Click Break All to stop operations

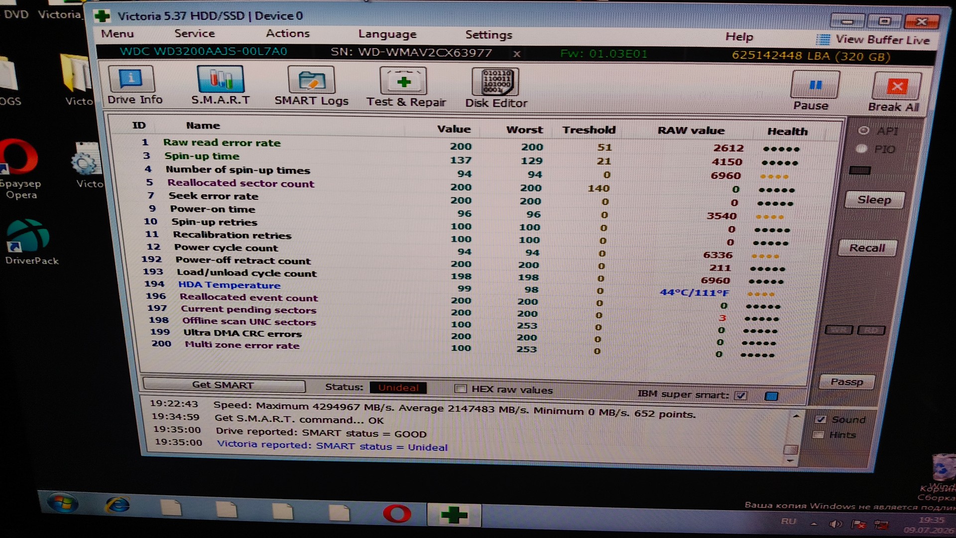895,93
